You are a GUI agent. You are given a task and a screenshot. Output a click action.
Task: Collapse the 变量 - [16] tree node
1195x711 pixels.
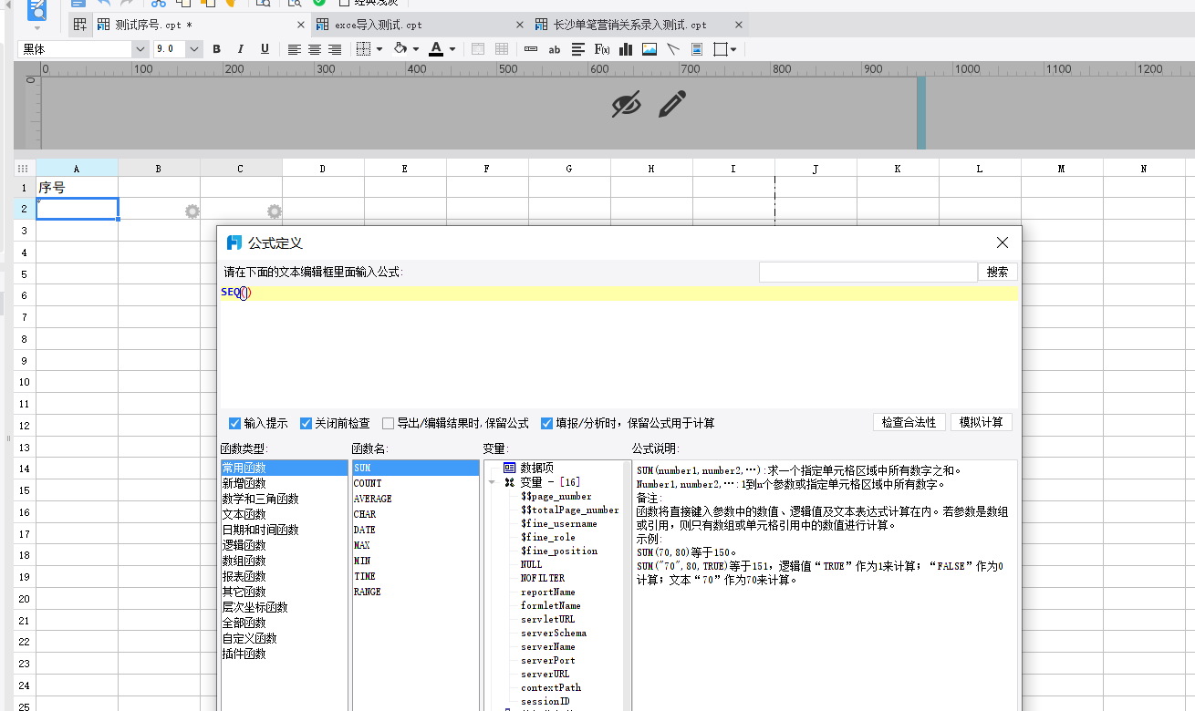(x=492, y=482)
